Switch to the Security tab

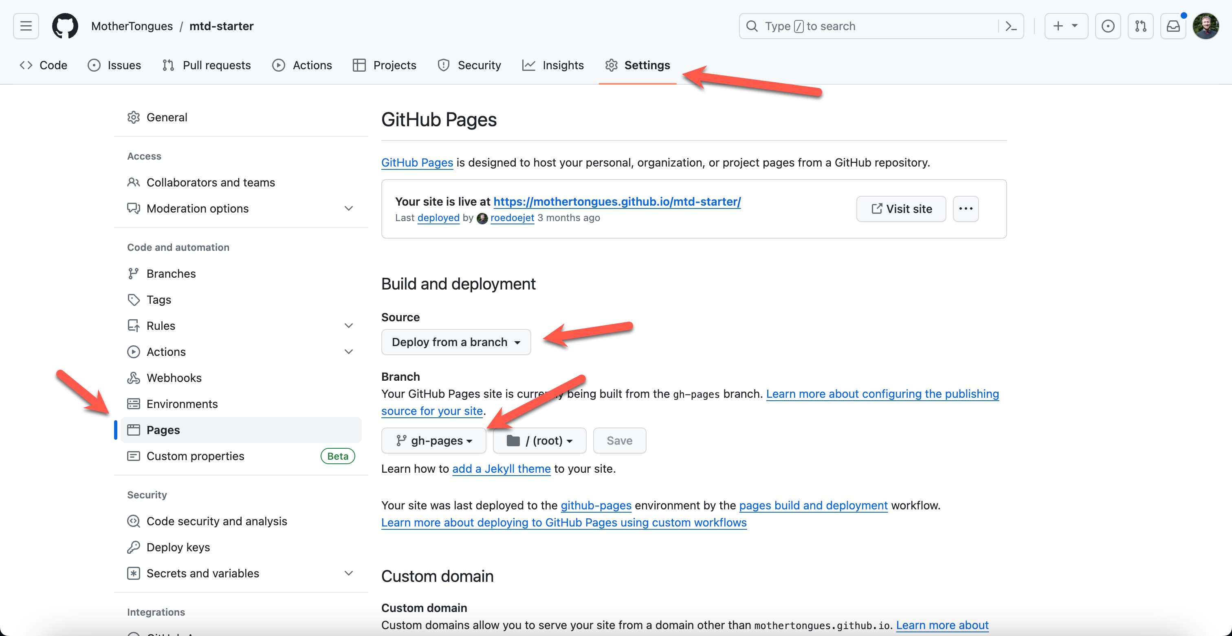[469, 65]
